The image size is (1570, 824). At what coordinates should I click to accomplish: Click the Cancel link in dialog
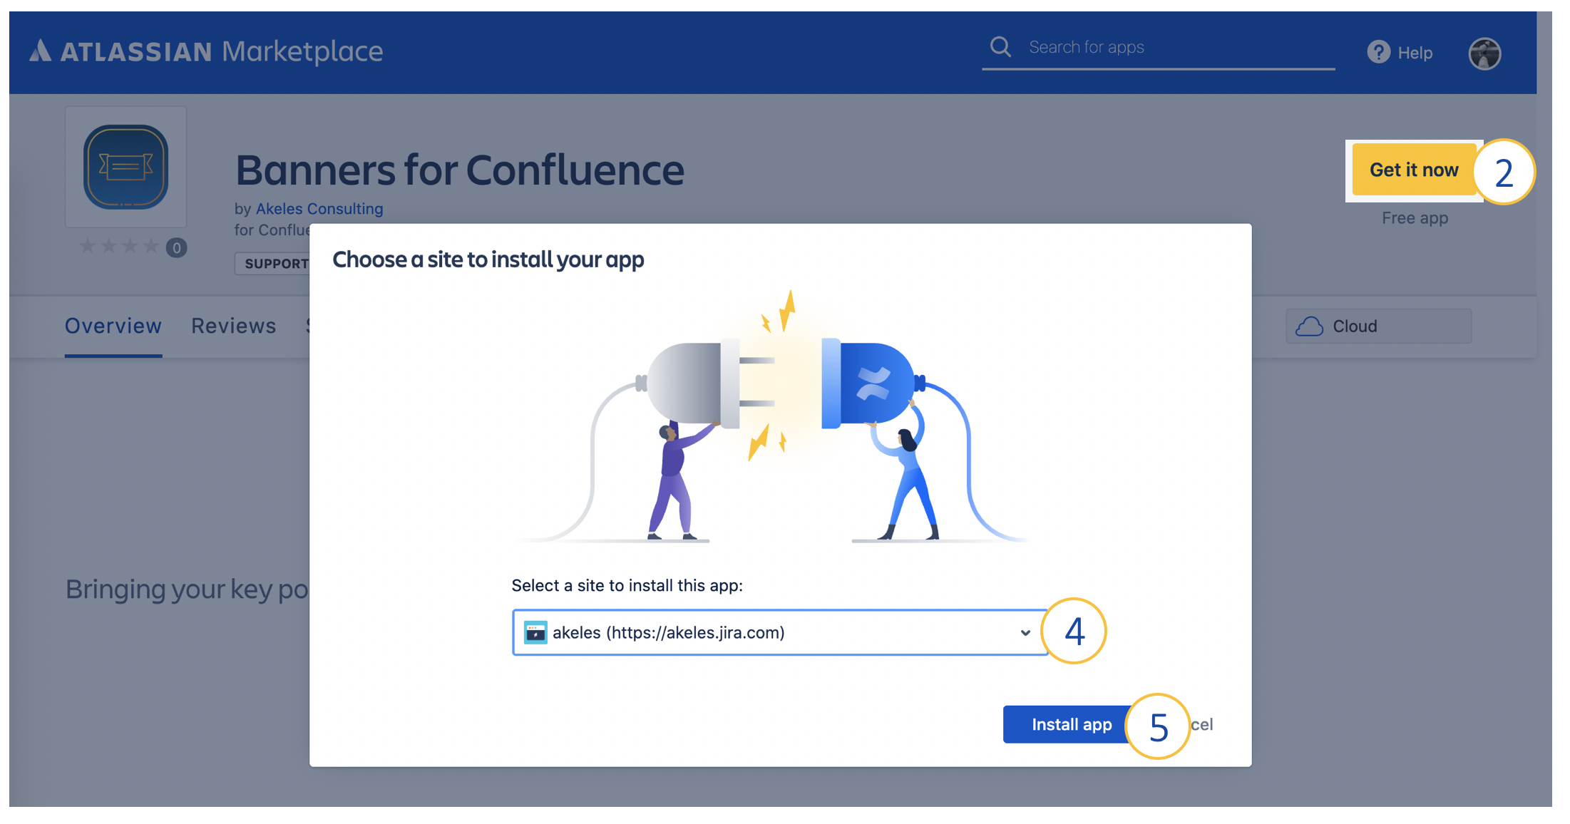tap(1204, 724)
